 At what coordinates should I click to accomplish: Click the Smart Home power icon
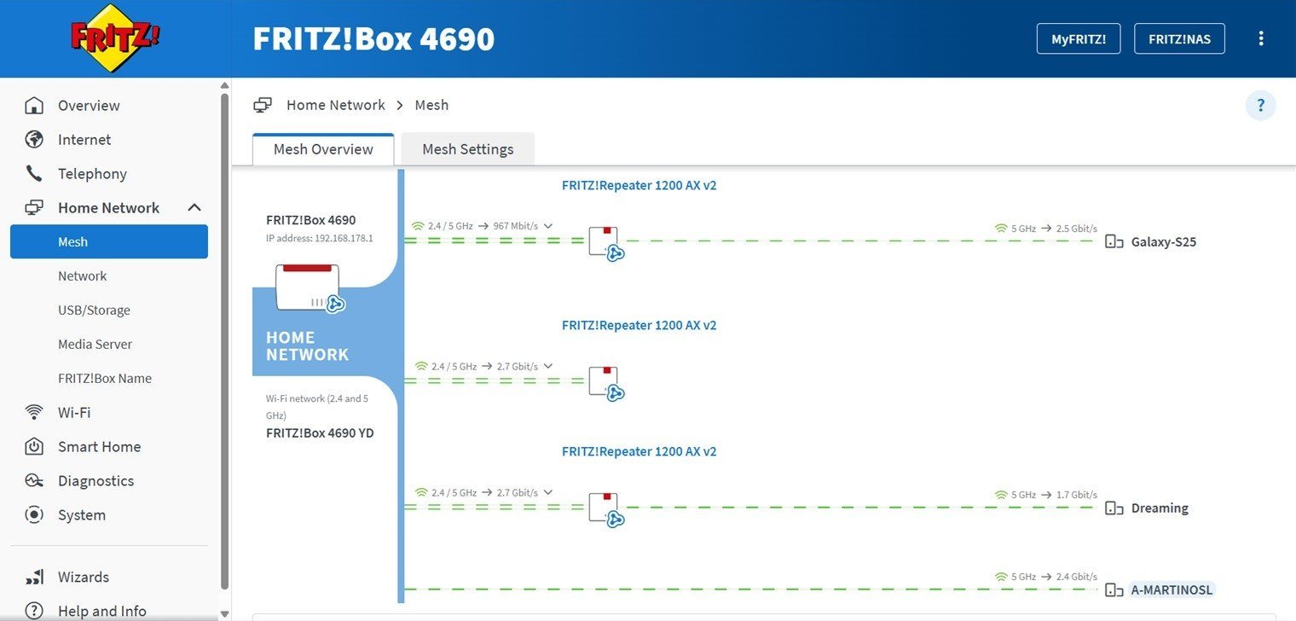[x=34, y=447]
